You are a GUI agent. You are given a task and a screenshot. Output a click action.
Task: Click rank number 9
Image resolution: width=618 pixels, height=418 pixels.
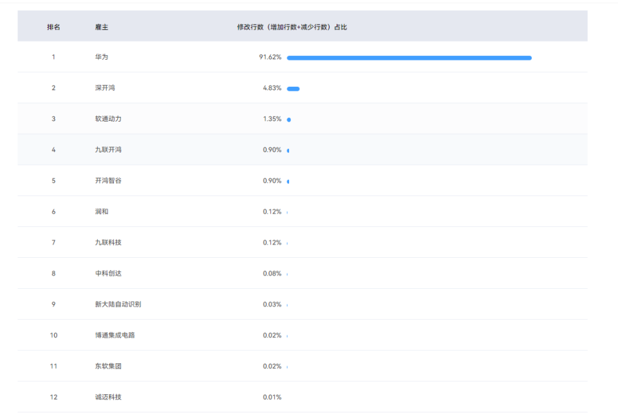coord(53,304)
